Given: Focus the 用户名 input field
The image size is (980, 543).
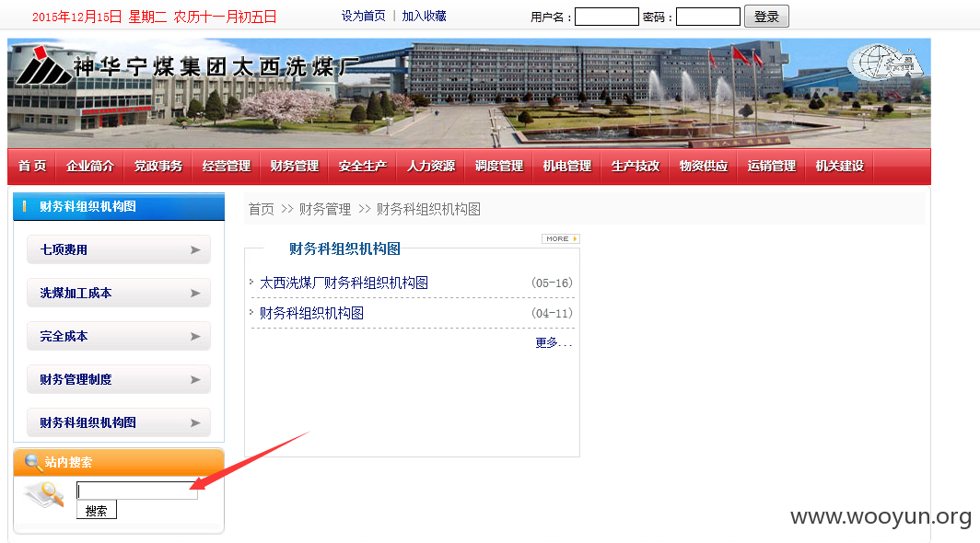Looking at the screenshot, I should tap(606, 17).
